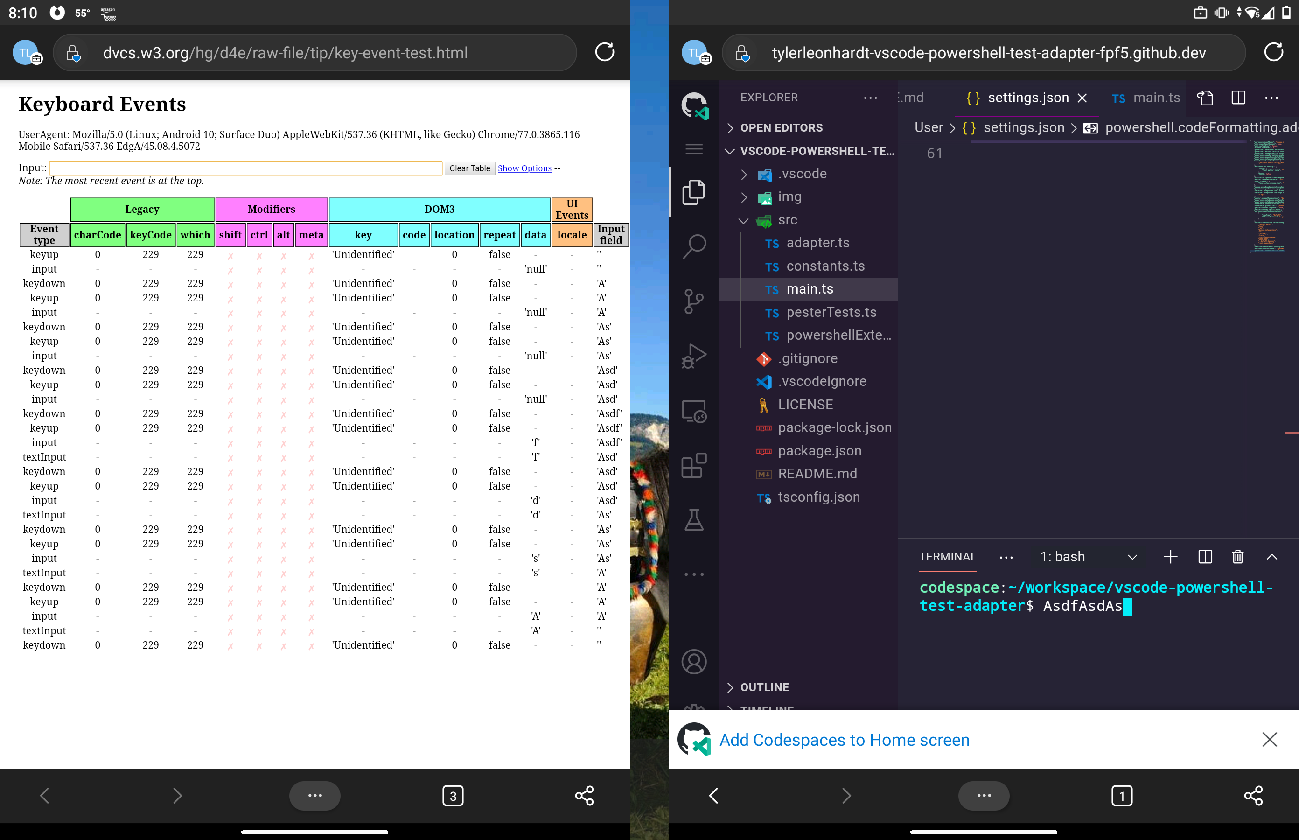This screenshot has width=1299, height=840.
Task: Dismiss the Add Codespaces banner
Action: click(x=1270, y=739)
